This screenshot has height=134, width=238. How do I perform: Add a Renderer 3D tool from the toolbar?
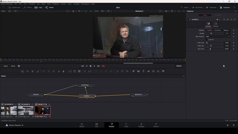point(163,71)
